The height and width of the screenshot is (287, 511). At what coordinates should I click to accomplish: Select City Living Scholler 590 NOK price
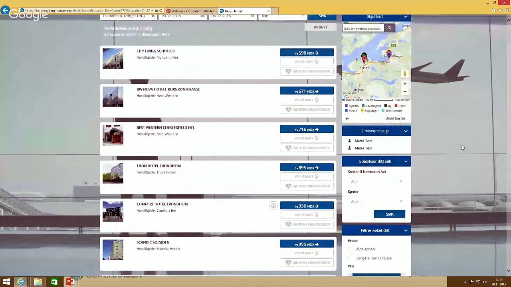[x=307, y=53]
